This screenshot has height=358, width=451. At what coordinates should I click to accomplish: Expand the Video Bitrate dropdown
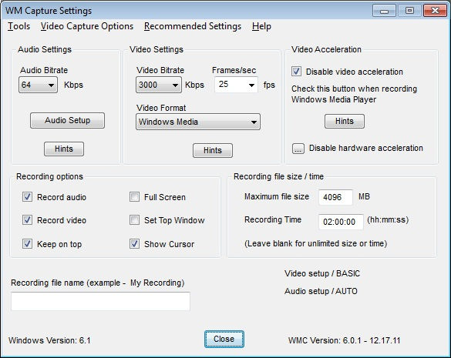point(159,85)
